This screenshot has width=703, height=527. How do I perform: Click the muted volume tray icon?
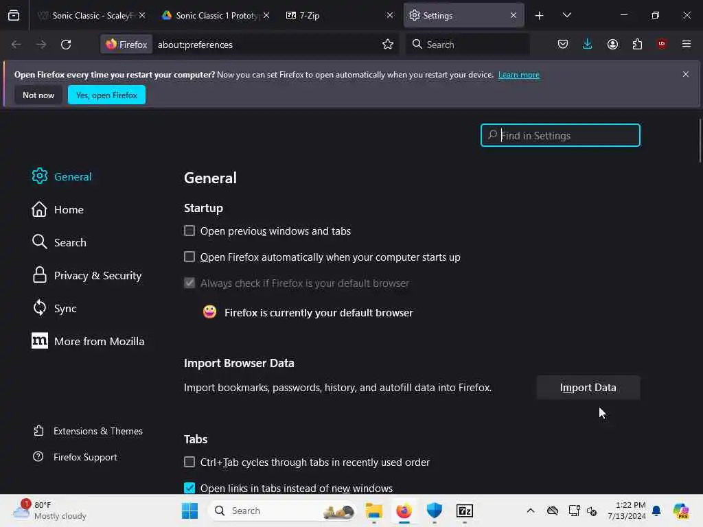[592, 511]
